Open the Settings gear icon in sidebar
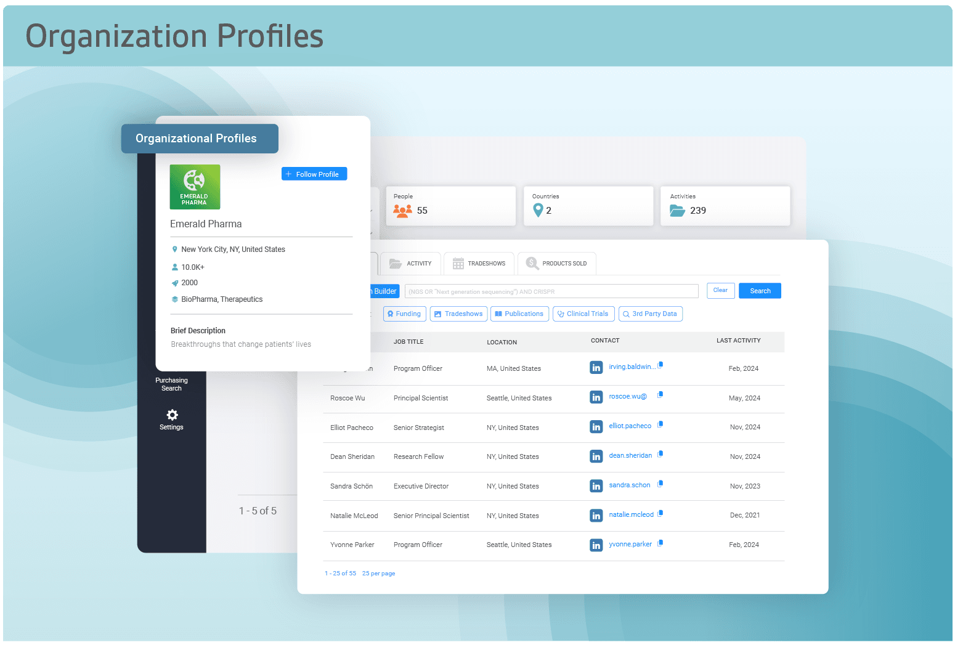Screen dimensions: 955x645 click(172, 415)
